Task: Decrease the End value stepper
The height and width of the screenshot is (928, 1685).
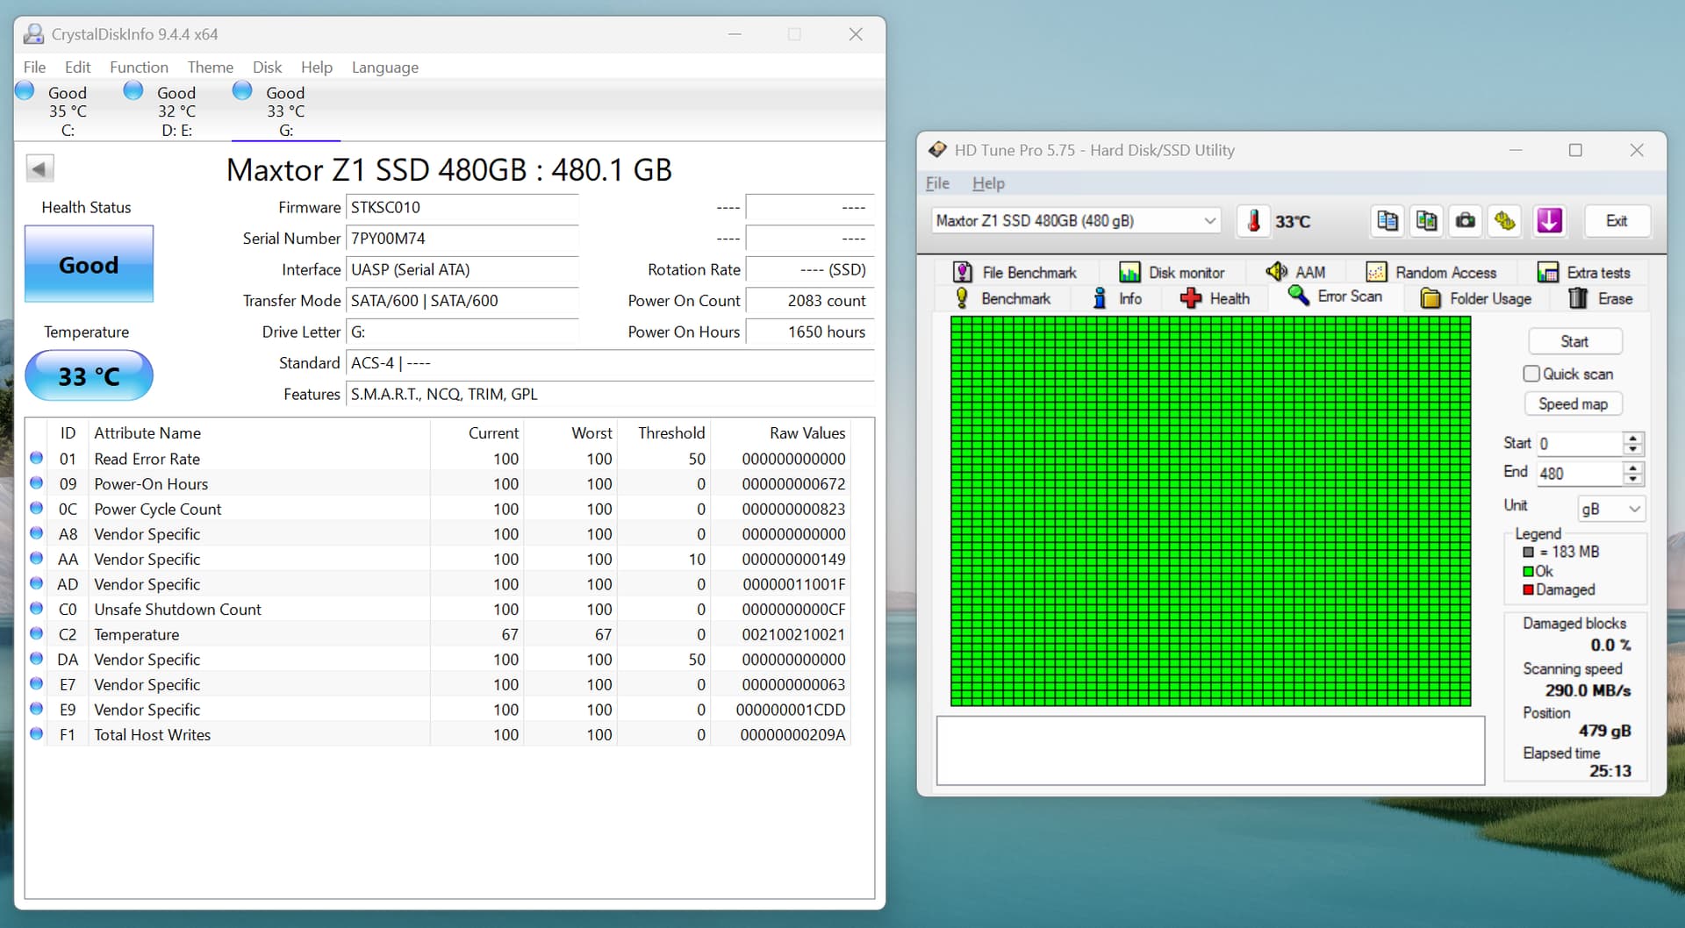Action: tap(1632, 479)
